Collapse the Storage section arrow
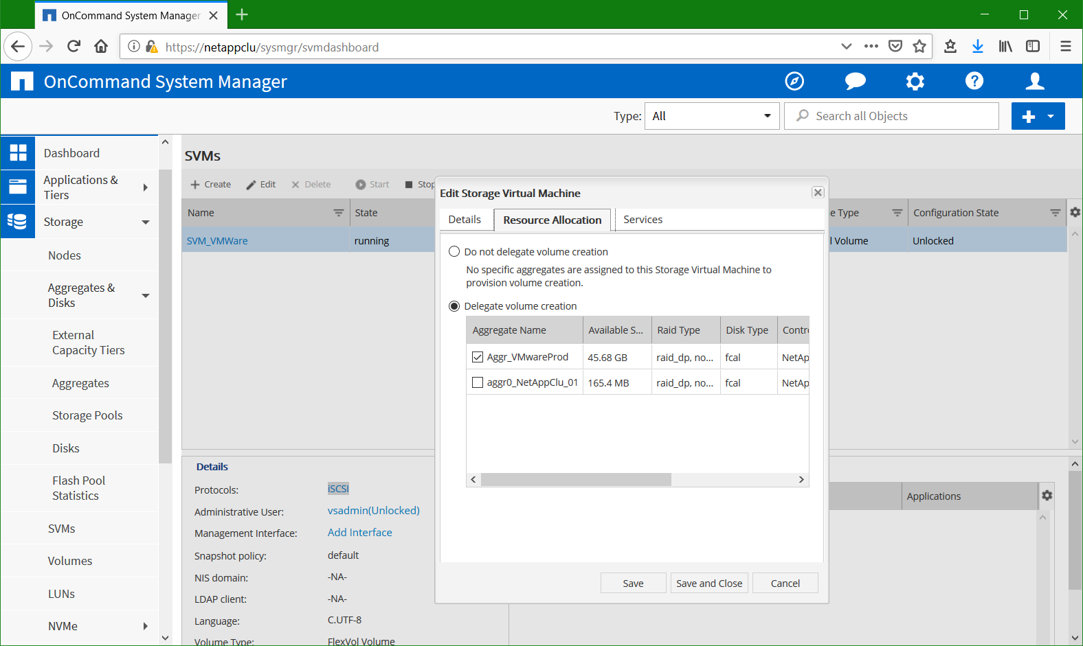1083x646 pixels. 145,222
